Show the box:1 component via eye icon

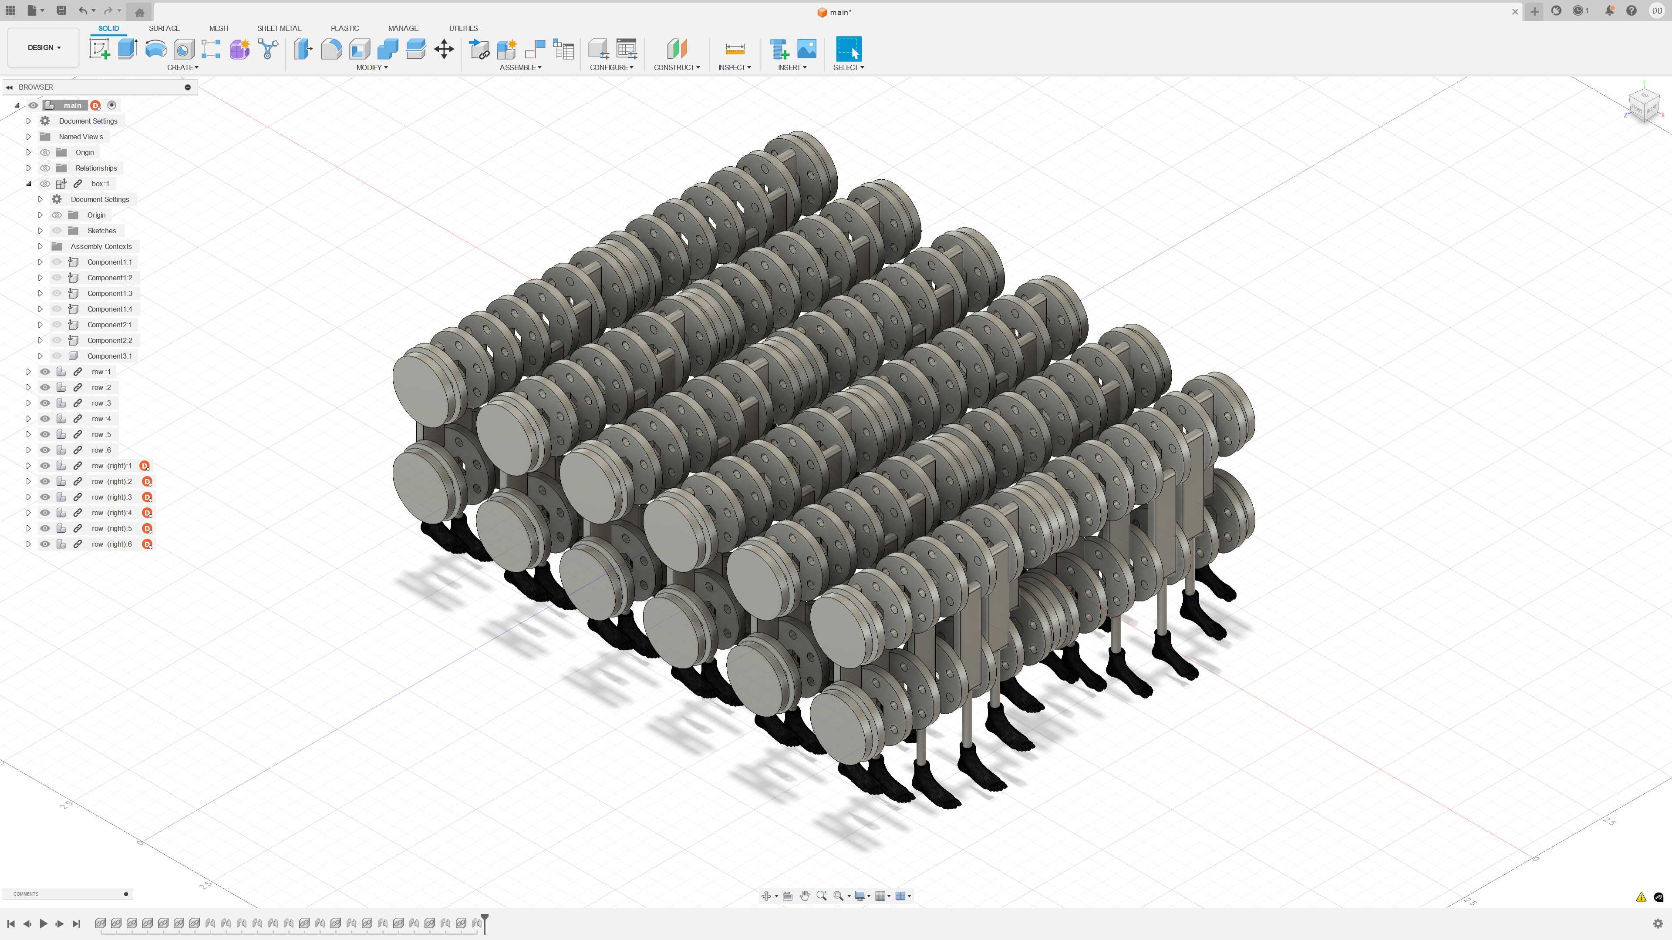pos(45,184)
